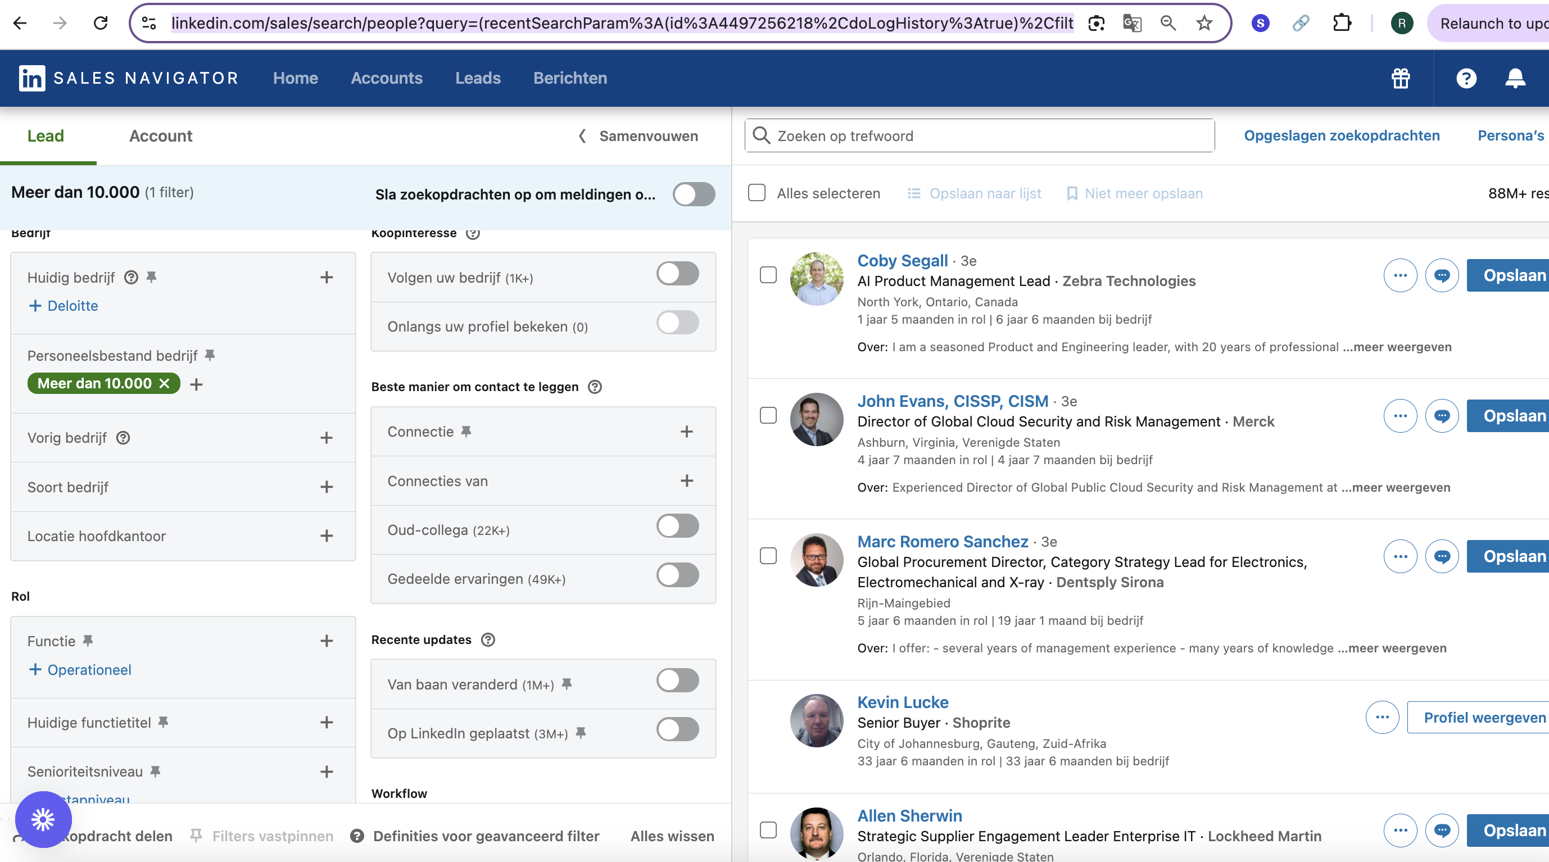1549x862 pixels.
Task: Message Coby Segall via chat icon
Action: [x=1441, y=275]
